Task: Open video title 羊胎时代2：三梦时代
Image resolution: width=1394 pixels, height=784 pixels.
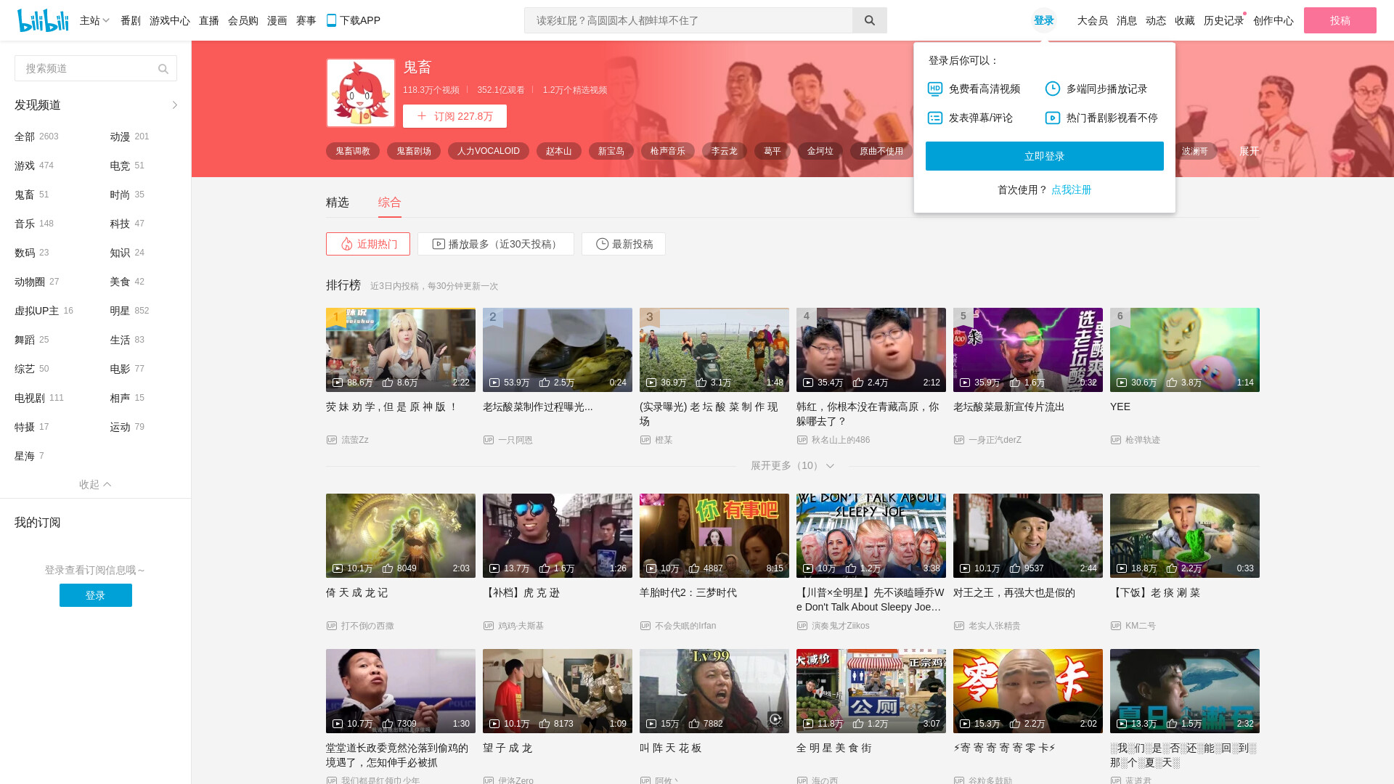Action: tap(688, 592)
